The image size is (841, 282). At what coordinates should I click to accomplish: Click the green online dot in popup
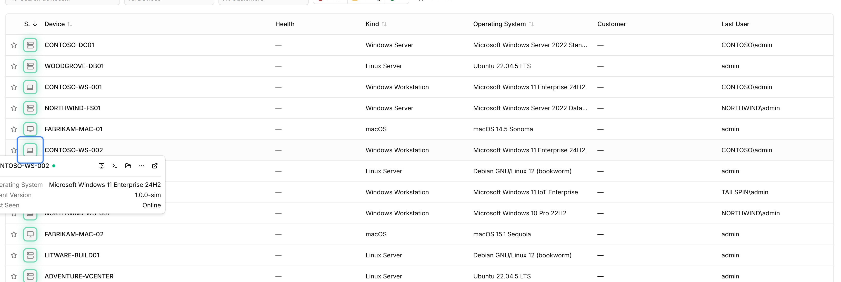54,166
